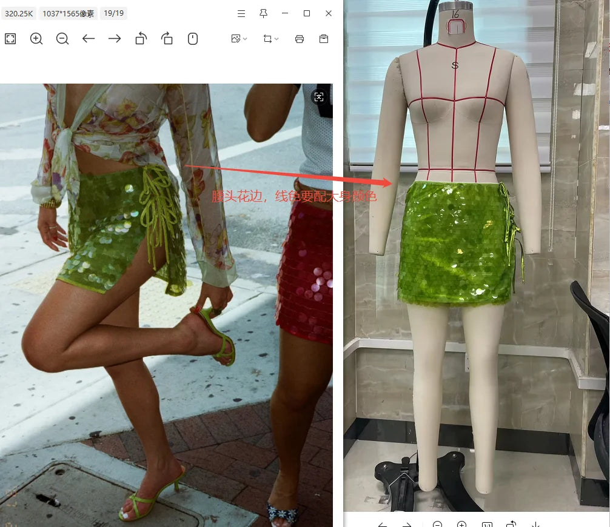
Task: Maximize the image viewer window
Action: click(307, 13)
